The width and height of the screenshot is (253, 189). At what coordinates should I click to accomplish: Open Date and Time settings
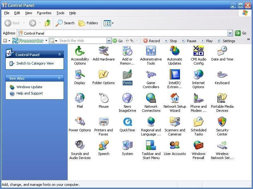coord(222,53)
